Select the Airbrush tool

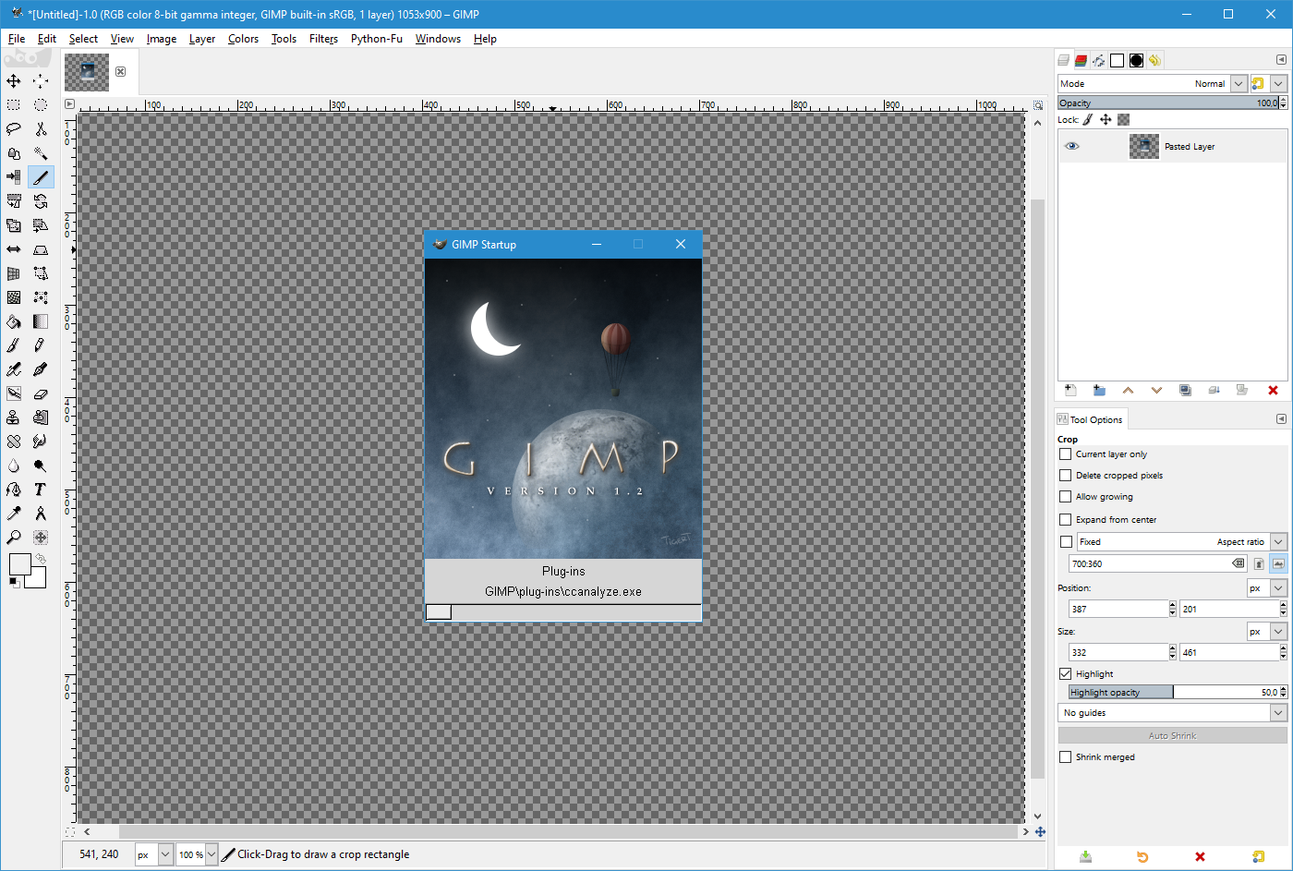tap(14, 369)
